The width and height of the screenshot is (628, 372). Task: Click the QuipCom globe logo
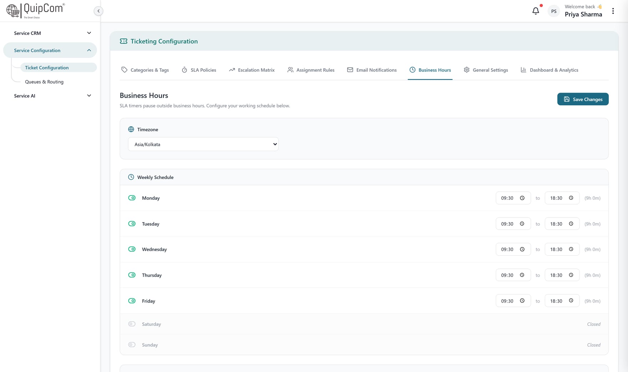pyautogui.click(x=13, y=11)
